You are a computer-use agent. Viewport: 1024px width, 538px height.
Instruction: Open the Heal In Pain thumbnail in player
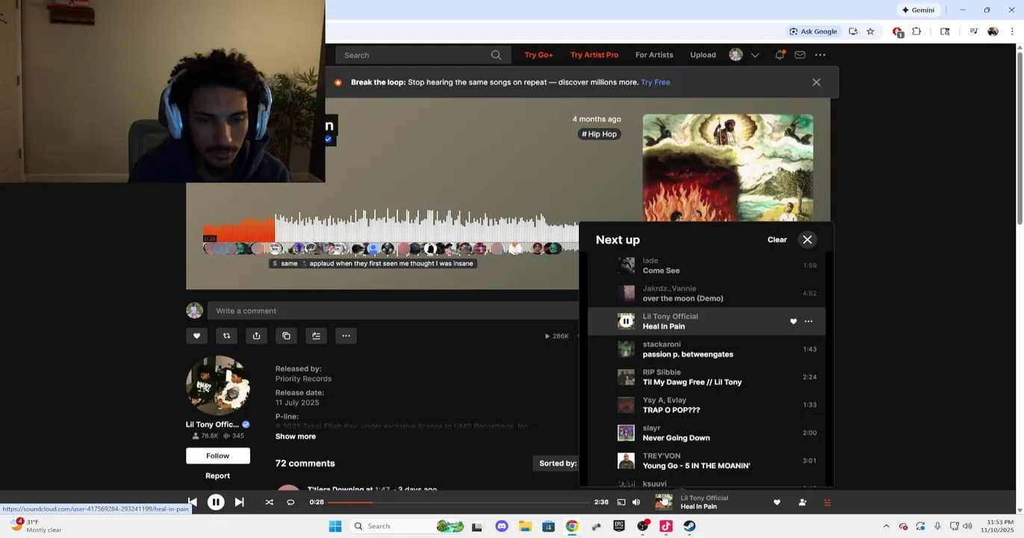(663, 502)
